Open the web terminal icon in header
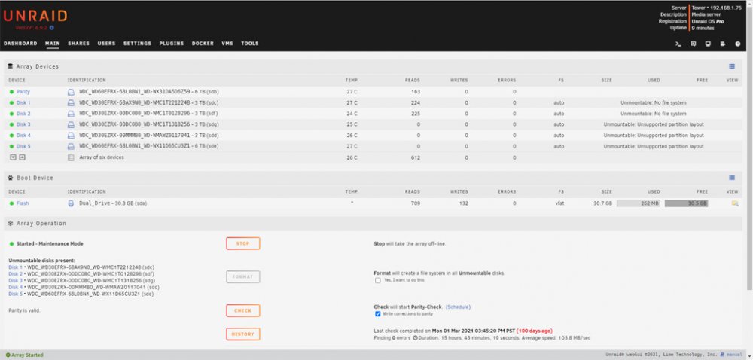Viewport: 753px width, 360px height. pos(678,44)
